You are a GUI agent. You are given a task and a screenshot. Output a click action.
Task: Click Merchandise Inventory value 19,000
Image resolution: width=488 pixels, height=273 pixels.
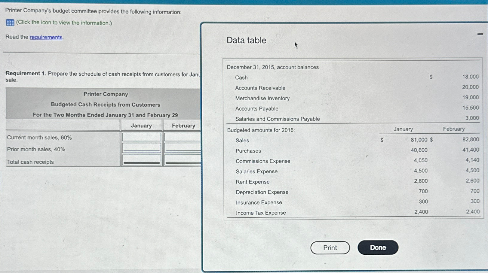[x=471, y=97]
